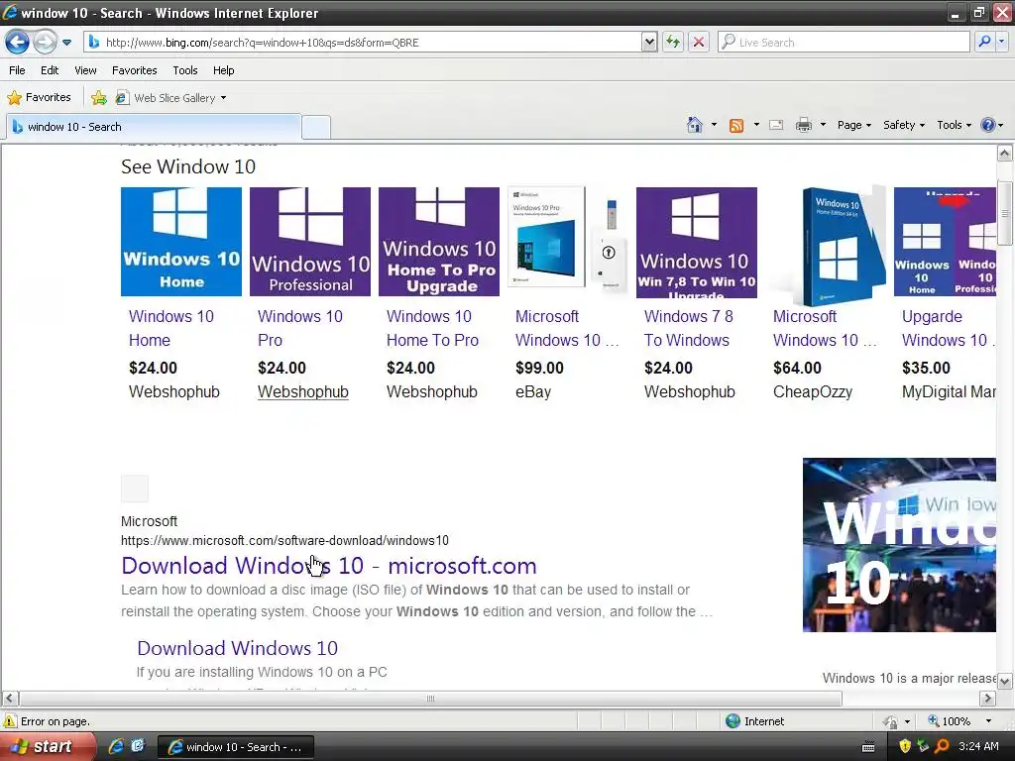Open the Edit menu
1015x761 pixels.
click(x=50, y=70)
